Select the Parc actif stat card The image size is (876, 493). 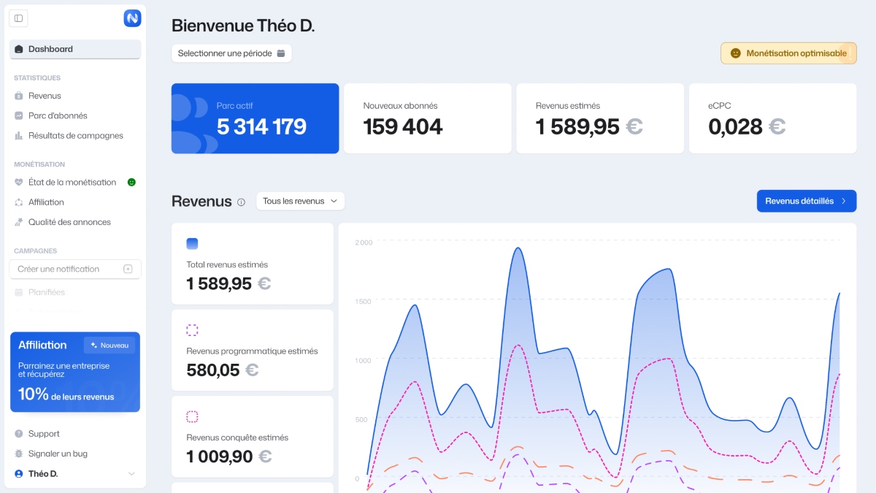coord(255,118)
